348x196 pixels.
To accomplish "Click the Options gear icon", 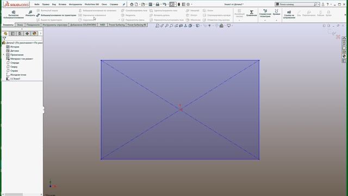I will pyautogui.click(x=188, y=4).
